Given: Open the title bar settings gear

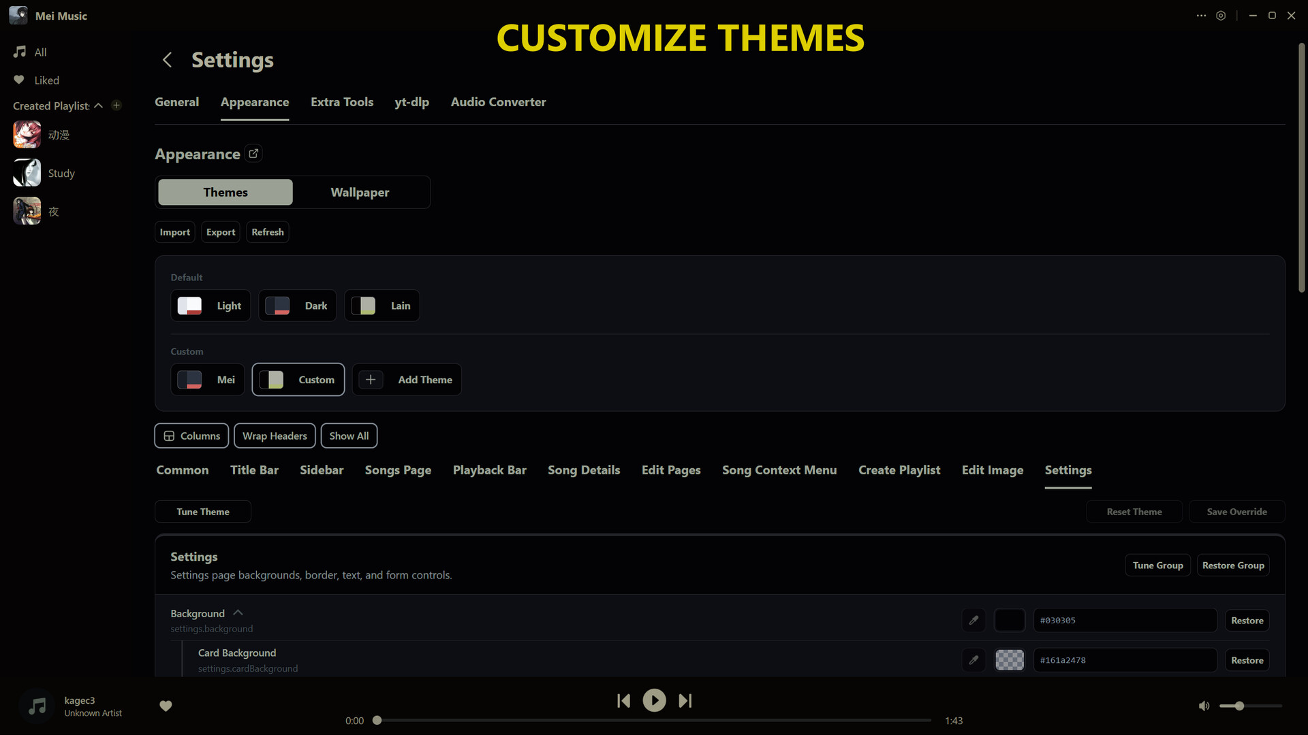Looking at the screenshot, I should pos(1221,16).
